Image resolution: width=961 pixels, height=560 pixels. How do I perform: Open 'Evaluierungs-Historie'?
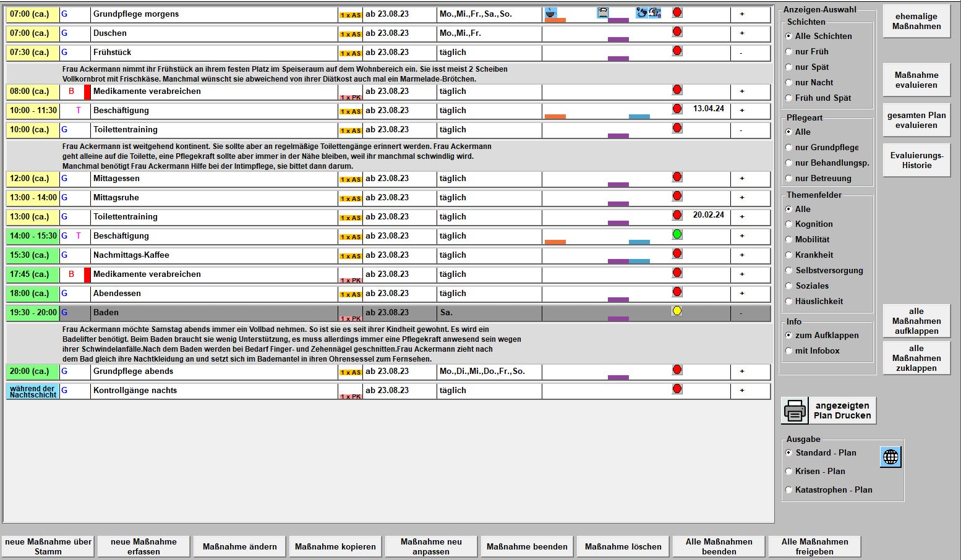coord(916,160)
